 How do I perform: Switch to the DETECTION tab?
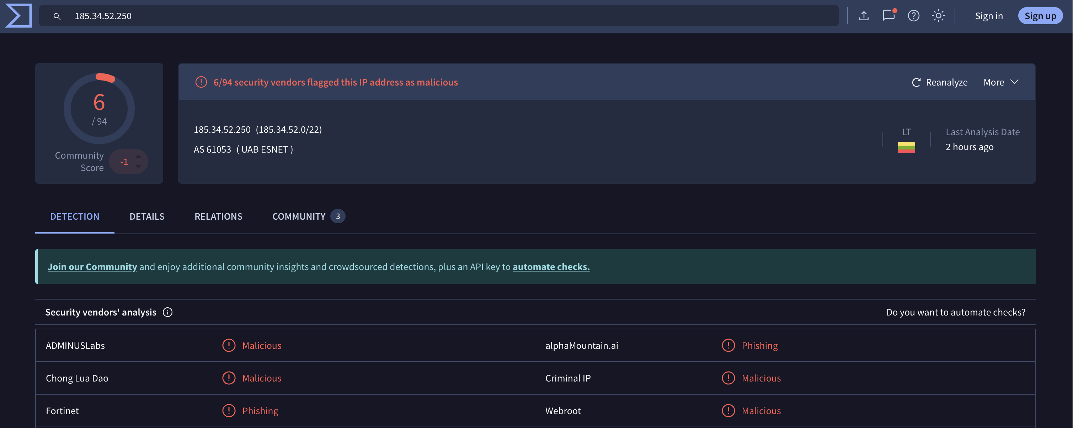[x=75, y=216]
